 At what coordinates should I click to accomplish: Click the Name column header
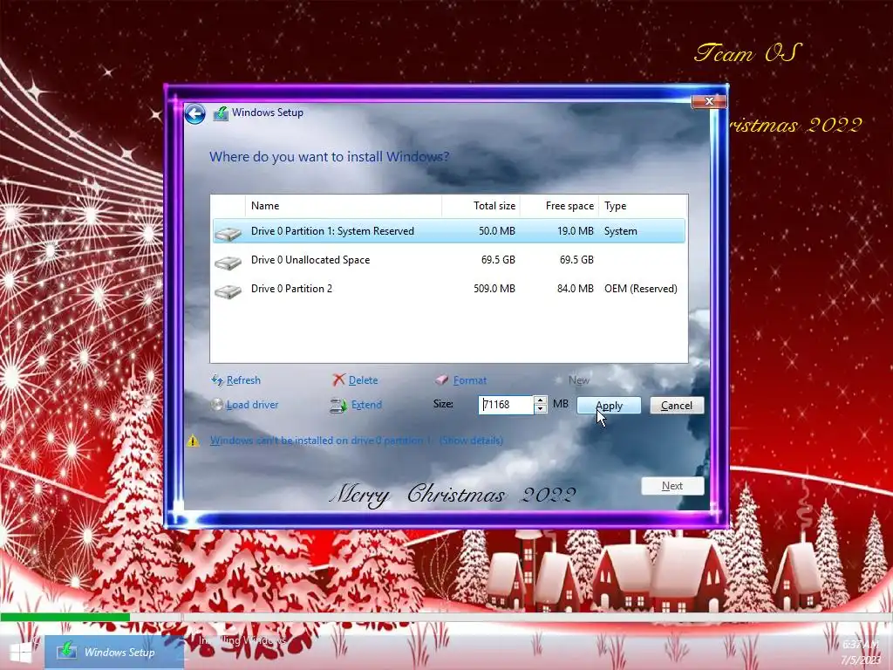(x=343, y=206)
